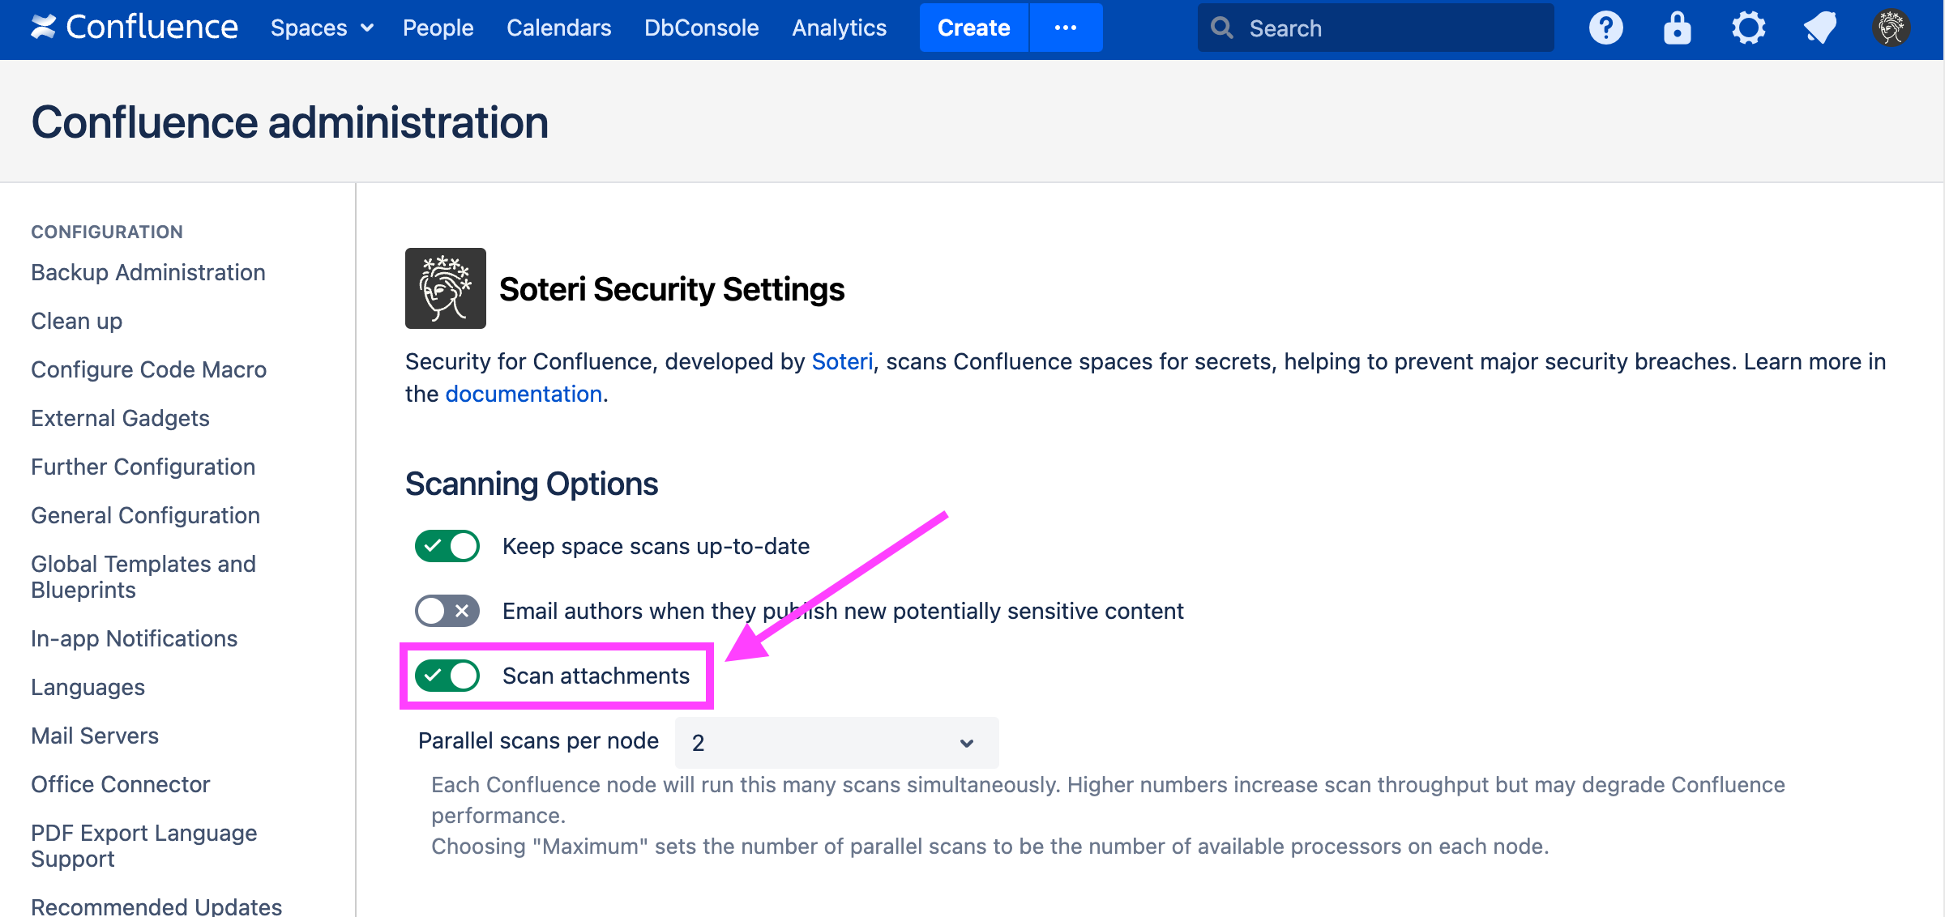The height and width of the screenshot is (917, 1945).
Task: Go to Analytics in top navigation
Action: pos(839,28)
